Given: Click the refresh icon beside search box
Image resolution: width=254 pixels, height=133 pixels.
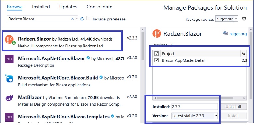Looking at the screenshot, I should pos(82,19).
